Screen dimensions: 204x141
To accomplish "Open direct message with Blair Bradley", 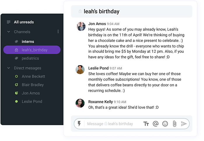I will pos(33,85).
